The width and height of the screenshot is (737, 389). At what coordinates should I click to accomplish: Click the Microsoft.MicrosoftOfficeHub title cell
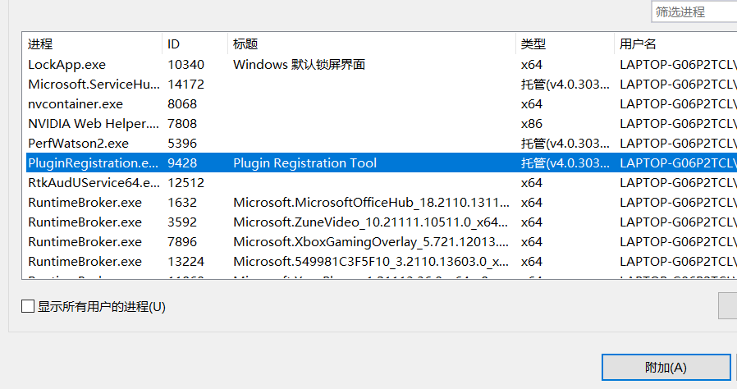point(371,203)
